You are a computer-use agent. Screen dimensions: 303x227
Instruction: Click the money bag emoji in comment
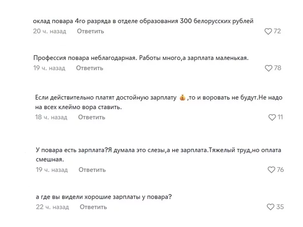pos(182,98)
